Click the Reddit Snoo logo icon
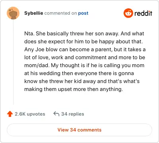Screen dimensions: 159x143 pos(128,13)
